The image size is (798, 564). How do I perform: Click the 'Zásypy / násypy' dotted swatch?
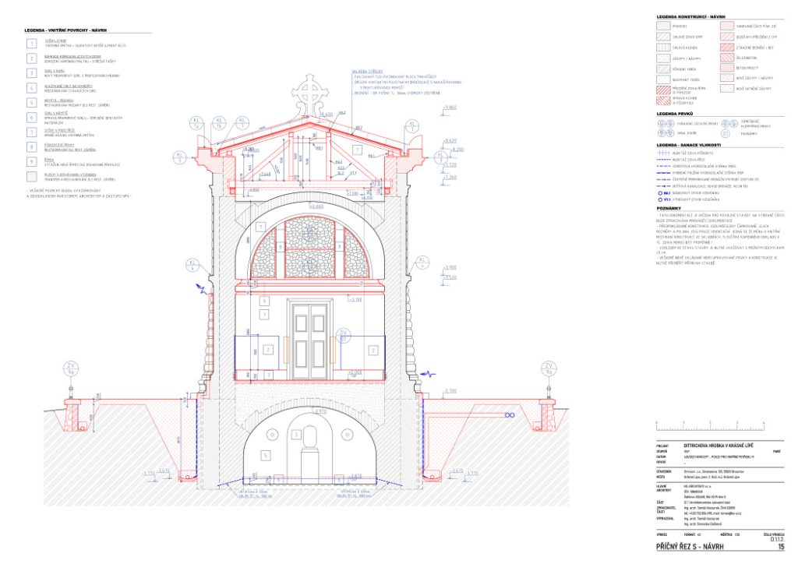(663, 58)
